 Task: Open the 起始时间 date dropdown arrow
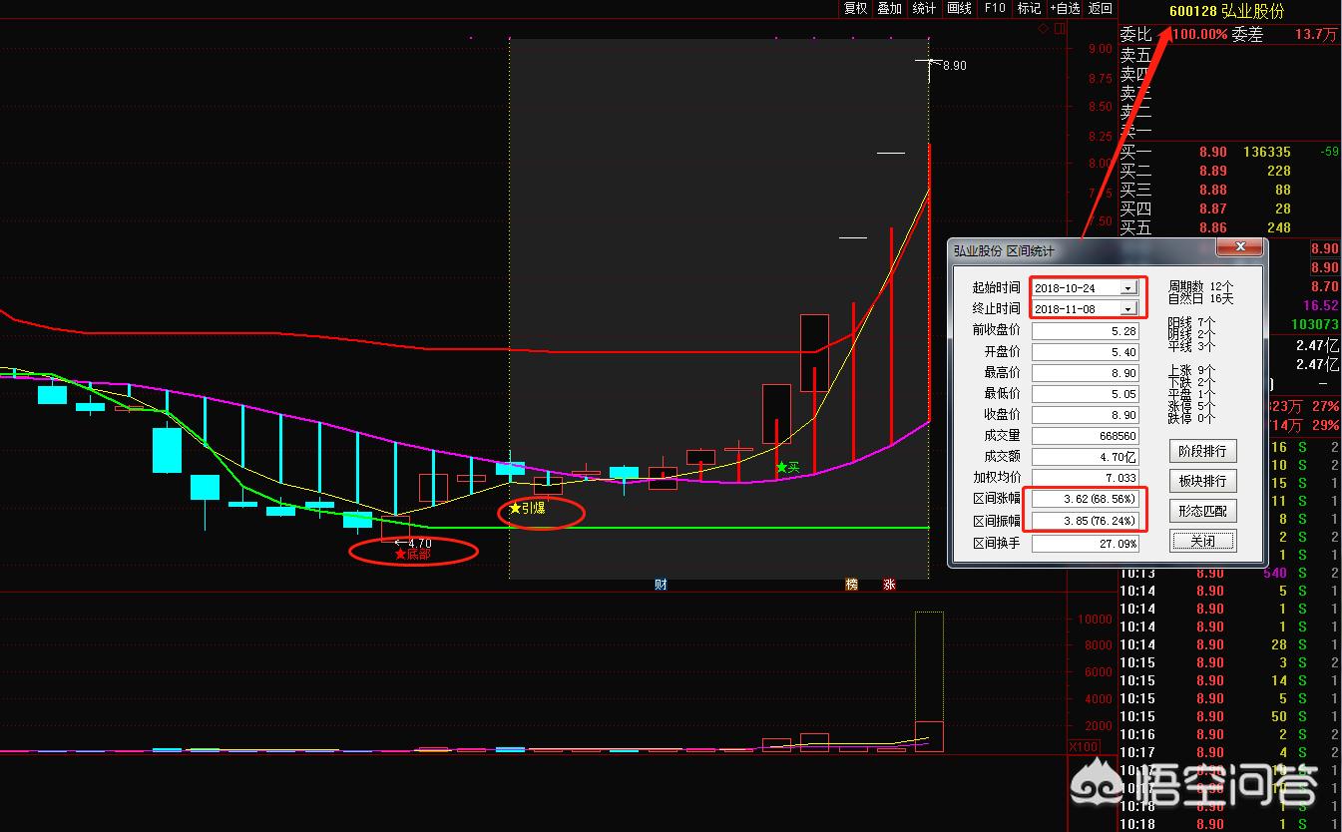click(1127, 287)
